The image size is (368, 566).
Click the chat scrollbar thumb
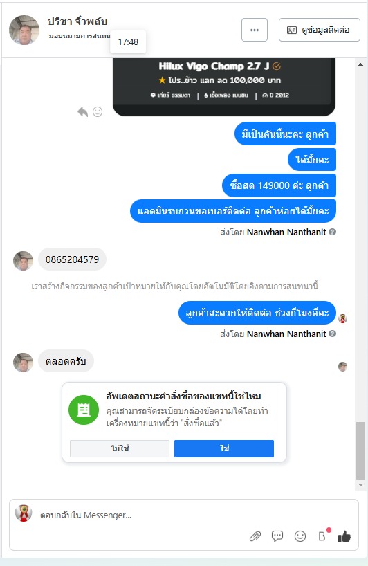point(361,450)
